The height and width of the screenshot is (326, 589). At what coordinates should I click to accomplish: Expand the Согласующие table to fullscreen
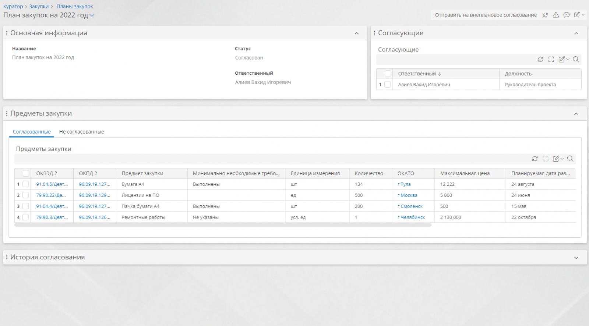[551, 59]
